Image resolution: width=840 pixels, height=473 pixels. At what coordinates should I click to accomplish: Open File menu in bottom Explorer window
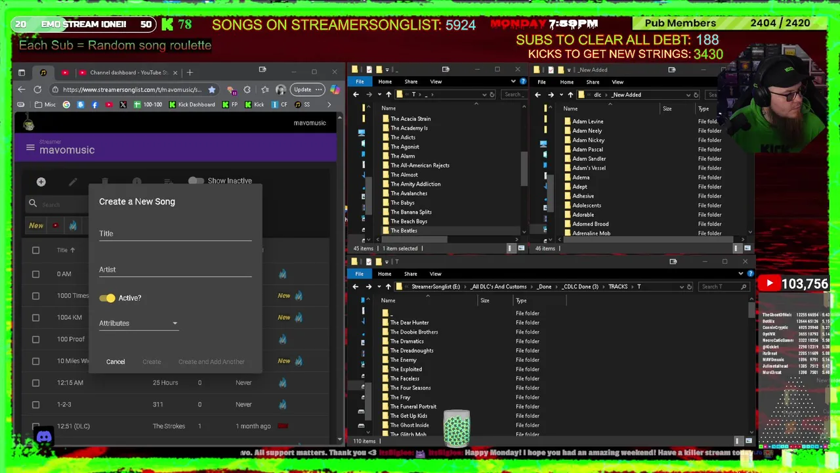point(360,274)
